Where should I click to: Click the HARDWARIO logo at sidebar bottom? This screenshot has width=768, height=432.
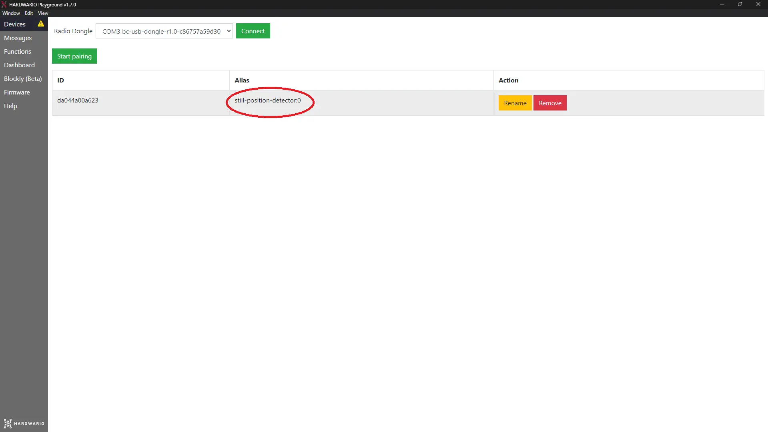click(24, 423)
